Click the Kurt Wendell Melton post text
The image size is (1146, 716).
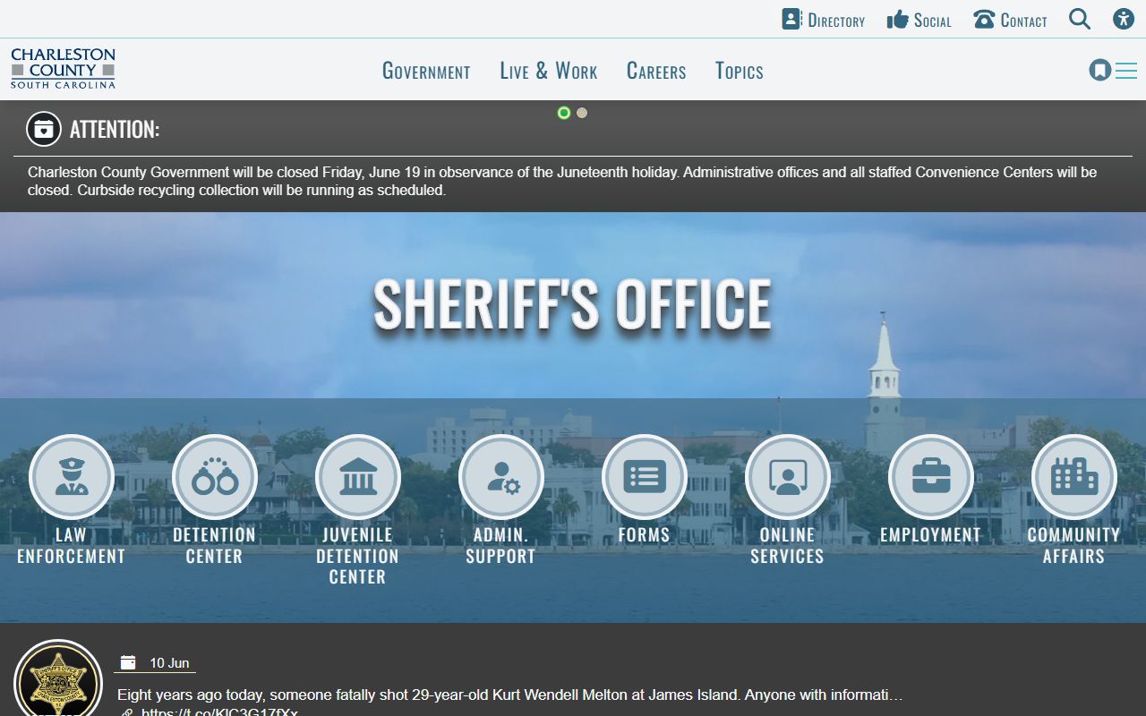510,695
